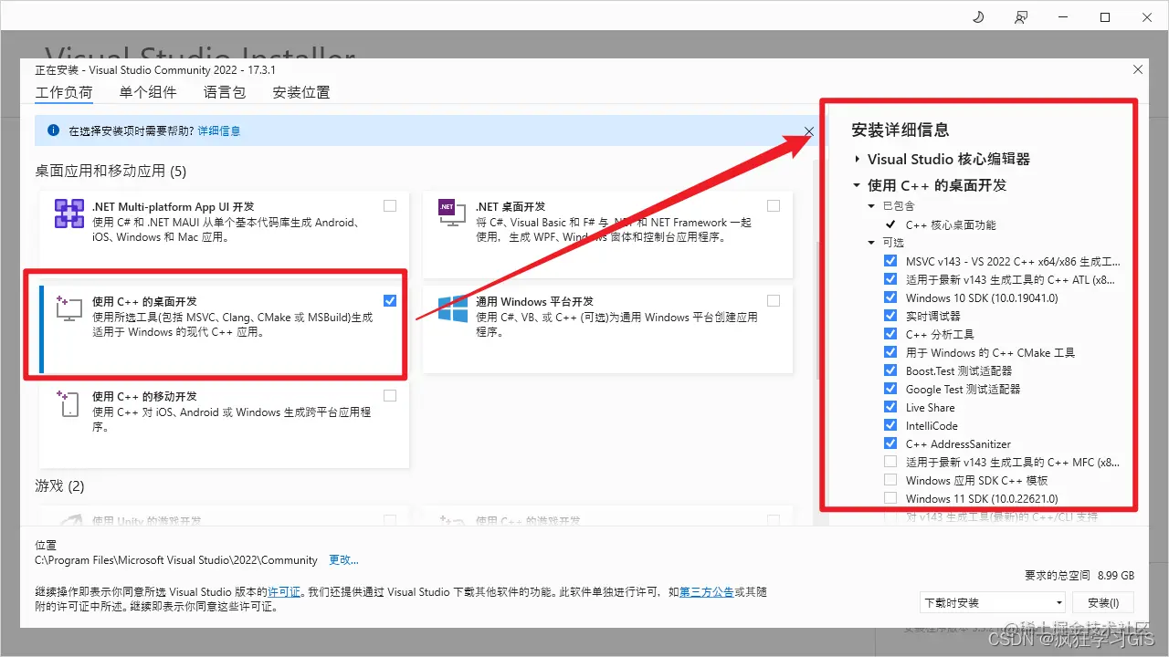Open the 详细信息 help link
Image resolution: width=1169 pixels, height=657 pixels.
[219, 130]
